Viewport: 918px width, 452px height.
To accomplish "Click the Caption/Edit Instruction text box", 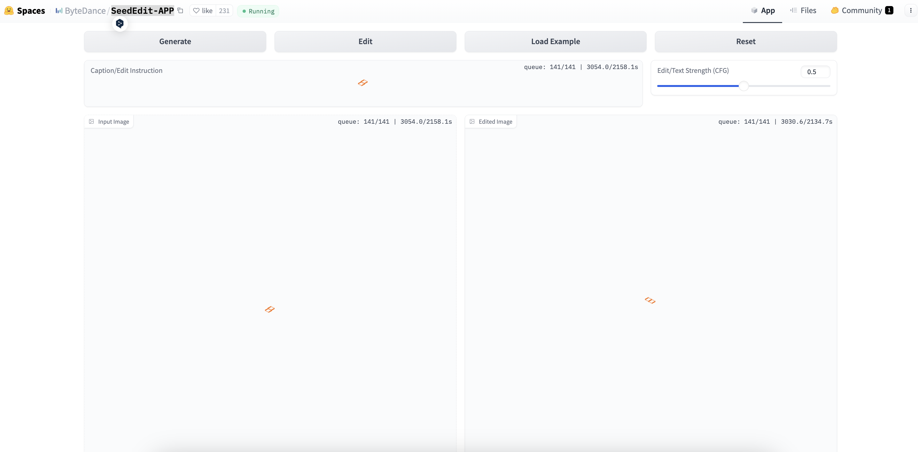I will (363, 89).
